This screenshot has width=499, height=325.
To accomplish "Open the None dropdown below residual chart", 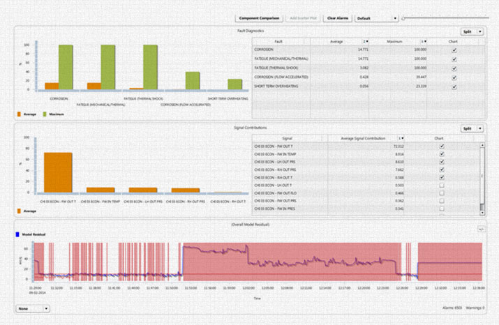I will click(33, 308).
